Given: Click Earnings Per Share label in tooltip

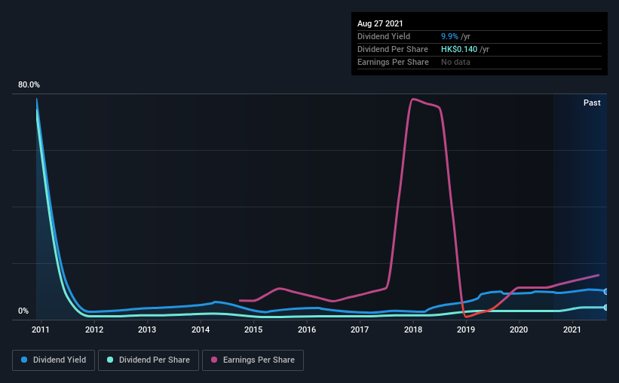Looking at the screenshot, I should coord(393,62).
